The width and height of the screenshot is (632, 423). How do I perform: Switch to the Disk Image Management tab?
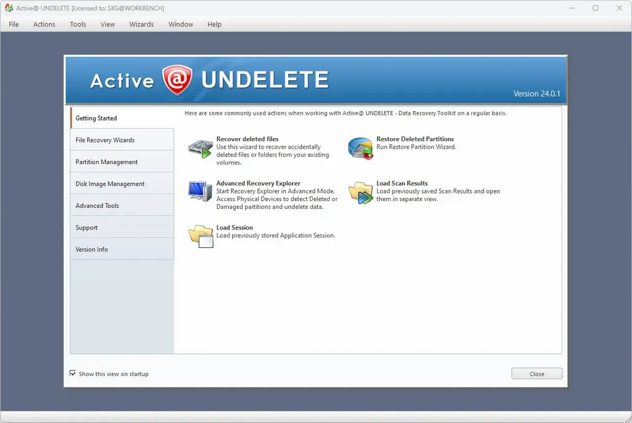(x=122, y=184)
